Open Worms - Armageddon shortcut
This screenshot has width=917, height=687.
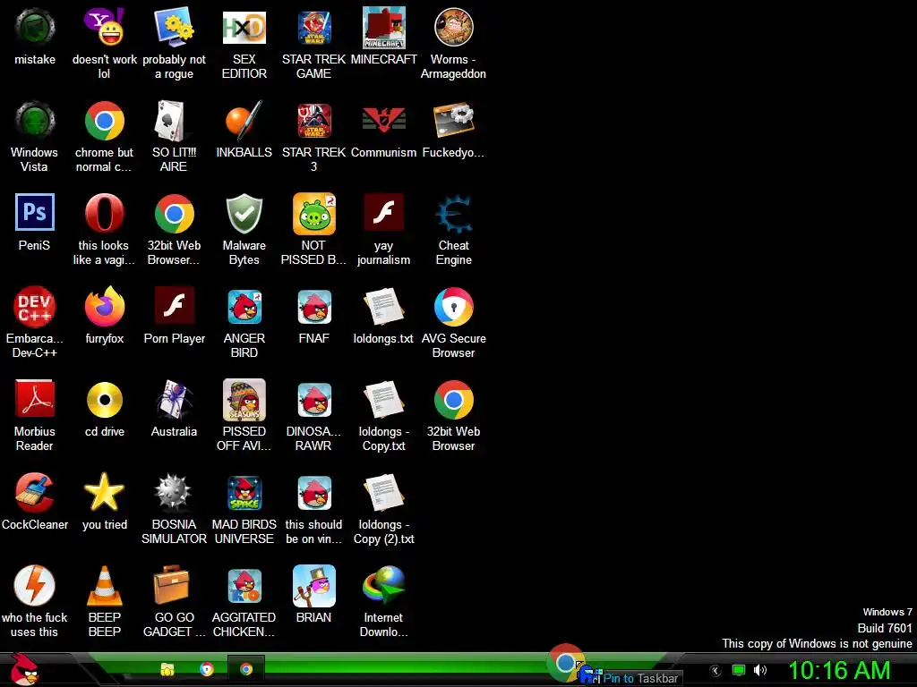click(453, 28)
